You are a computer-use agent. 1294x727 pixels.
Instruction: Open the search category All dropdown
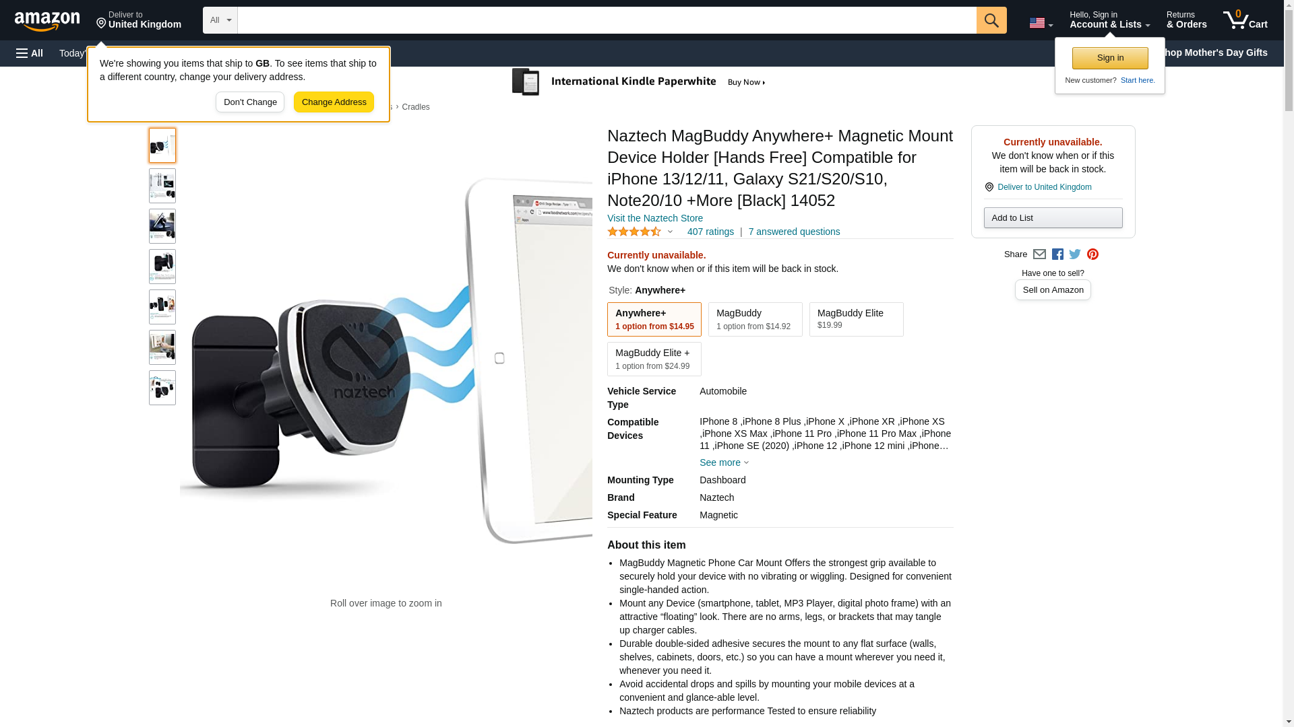(x=220, y=20)
